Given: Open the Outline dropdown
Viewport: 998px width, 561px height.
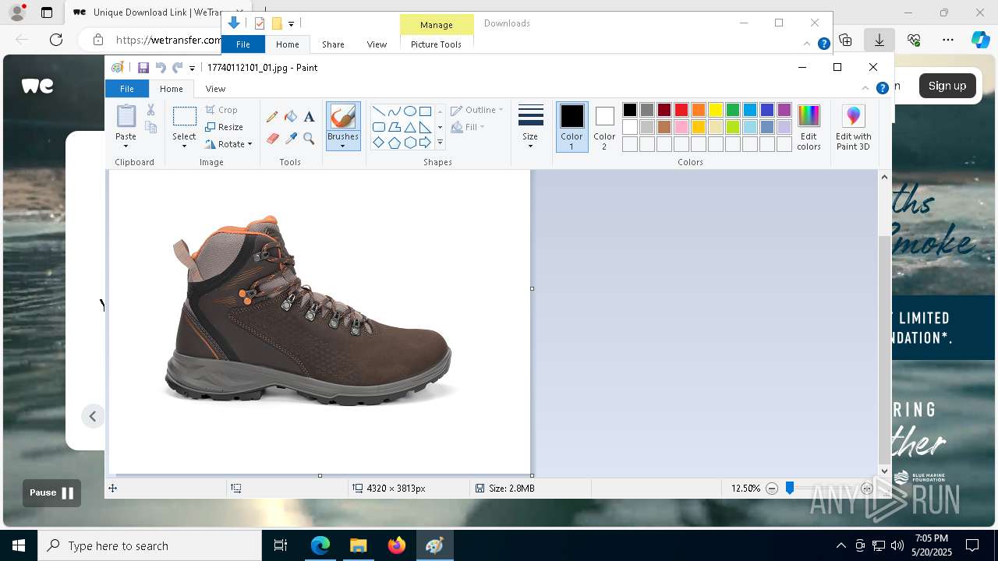Looking at the screenshot, I should (477, 110).
